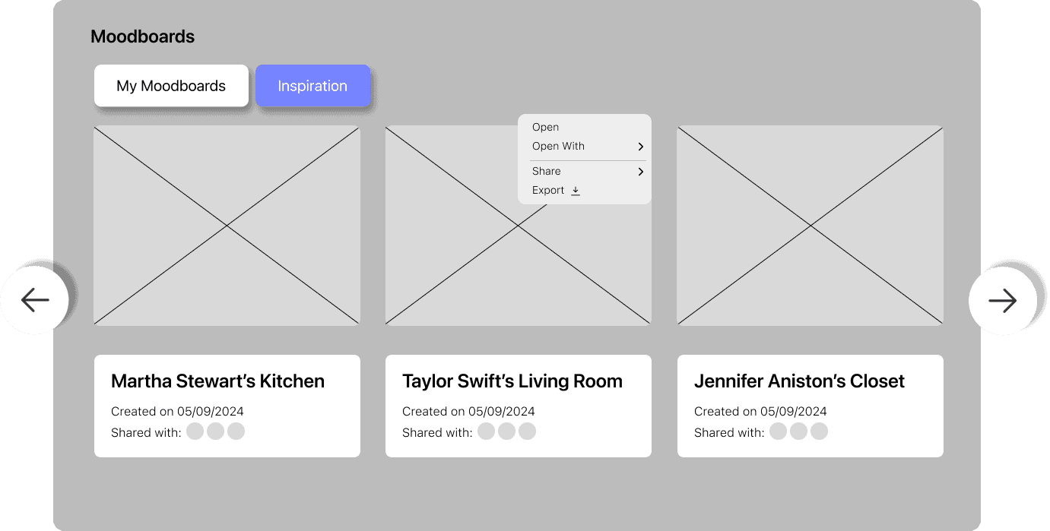Expand the Open With submenu chevron
The image size is (1050, 531).
pos(641,147)
